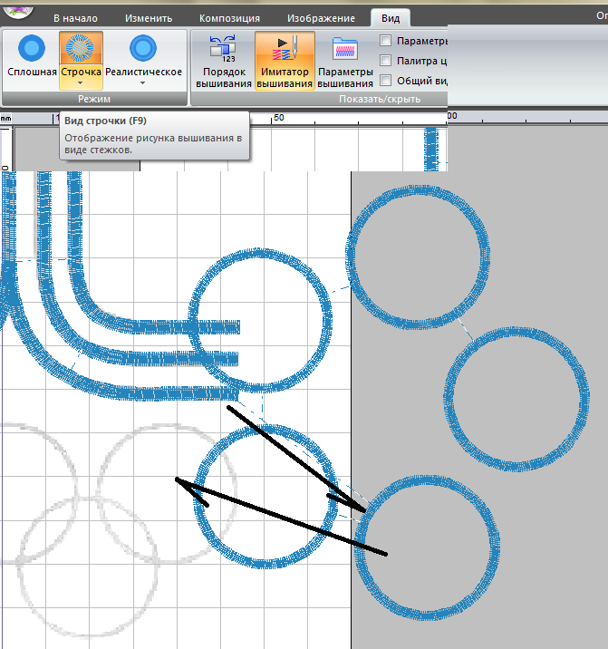Image resolution: width=608 pixels, height=649 pixels.
Task: Select the Вид ribbon tab
Action: (391, 18)
